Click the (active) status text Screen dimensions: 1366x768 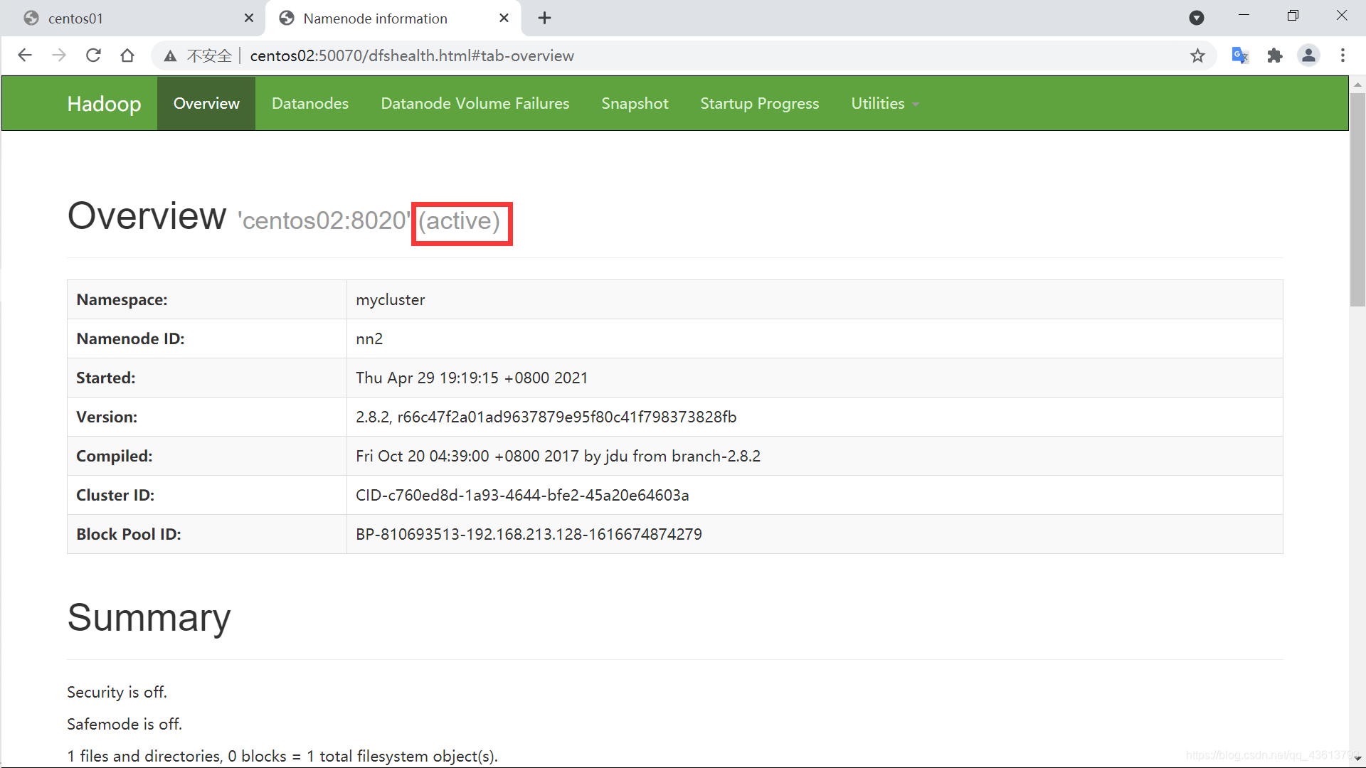tap(460, 221)
